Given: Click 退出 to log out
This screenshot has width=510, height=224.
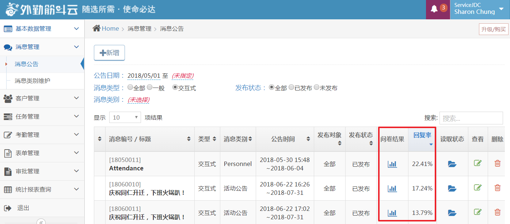Looking at the screenshot, I should (x=23, y=208).
